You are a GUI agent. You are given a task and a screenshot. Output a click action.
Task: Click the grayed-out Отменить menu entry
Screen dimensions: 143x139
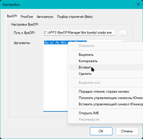tap(106, 46)
